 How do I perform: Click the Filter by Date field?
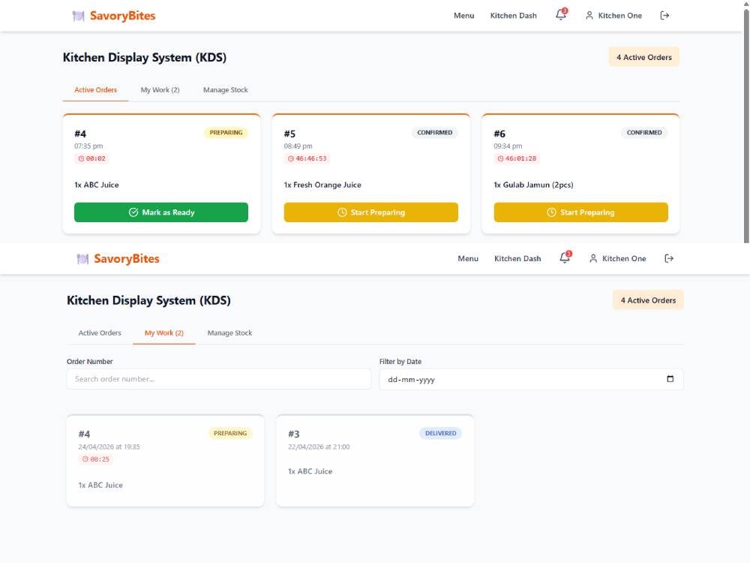[532, 379]
